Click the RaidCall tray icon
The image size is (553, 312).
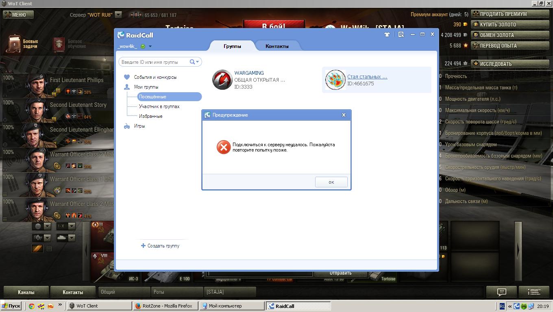pos(516,306)
